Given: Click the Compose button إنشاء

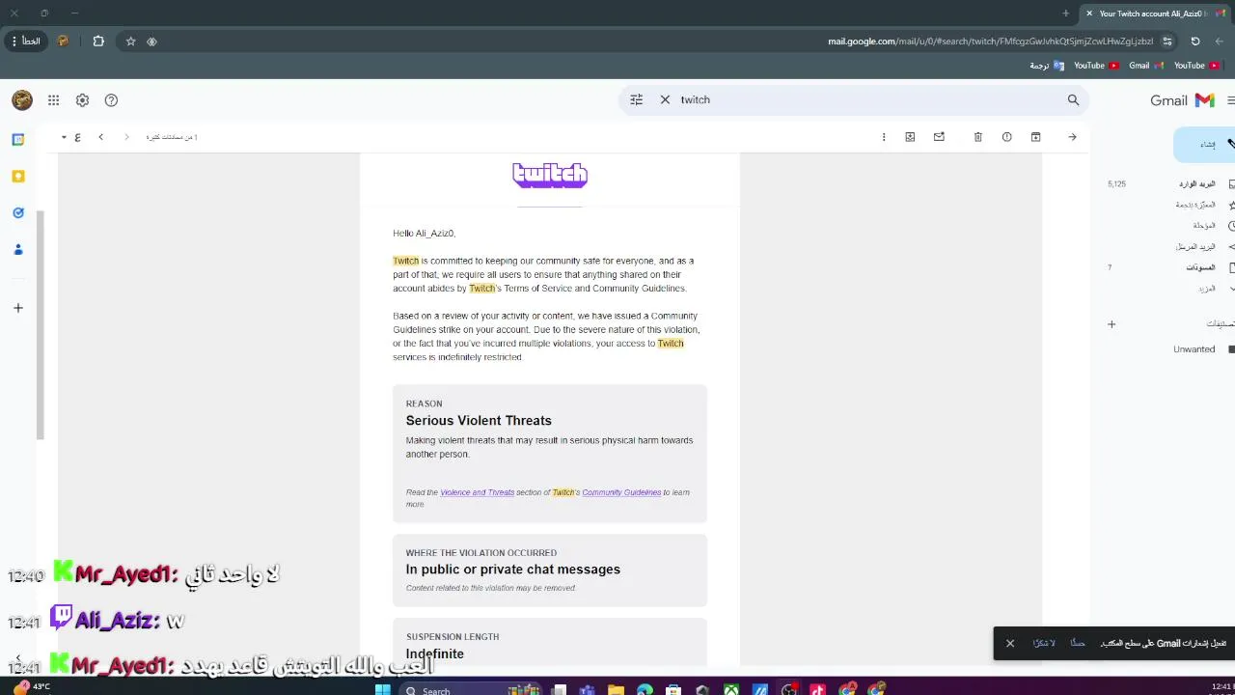Looking at the screenshot, I should pyautogui.click(x=1204, y=144).
